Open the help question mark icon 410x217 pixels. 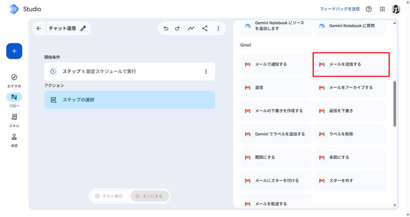[x=368, y=9]
